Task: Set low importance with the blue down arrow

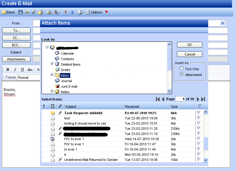Action: (72, 12)
